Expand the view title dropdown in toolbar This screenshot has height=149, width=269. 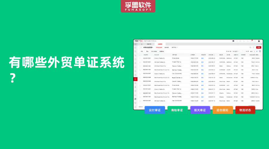[148, 47]
